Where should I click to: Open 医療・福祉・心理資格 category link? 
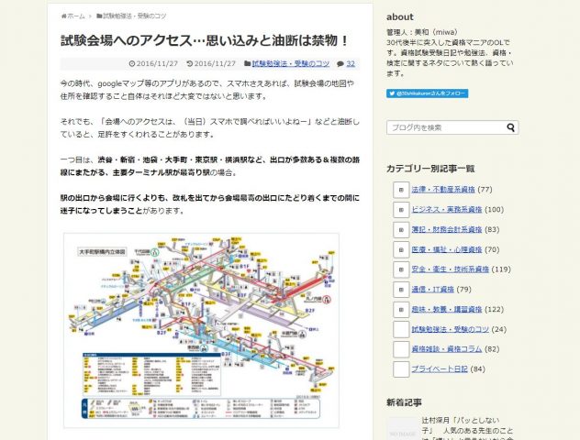tap(447, 249)
